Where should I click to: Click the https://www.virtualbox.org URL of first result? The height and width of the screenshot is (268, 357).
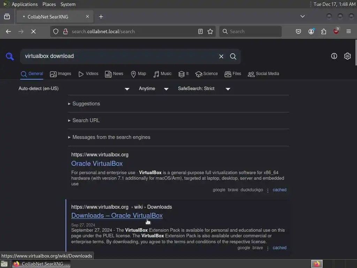[x=100, y=155]
